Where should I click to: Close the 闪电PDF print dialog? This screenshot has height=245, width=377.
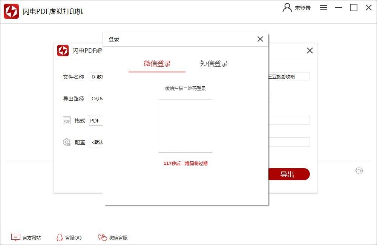click(x=310, y=51)
